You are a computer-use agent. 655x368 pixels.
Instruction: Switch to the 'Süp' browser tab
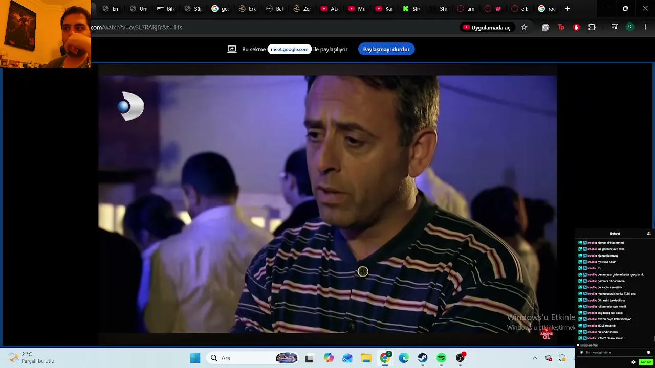click(193, 9)
